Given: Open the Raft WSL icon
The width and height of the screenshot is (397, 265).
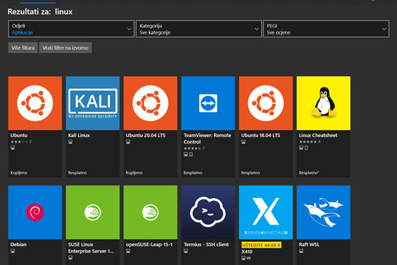Looking at the screenshot, I should [x=324, y=212].
